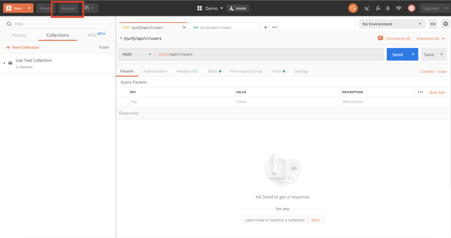This screenshot has width=451, height=238.
Task: Click the collections Filter field
Action: (x=58, y=24)
